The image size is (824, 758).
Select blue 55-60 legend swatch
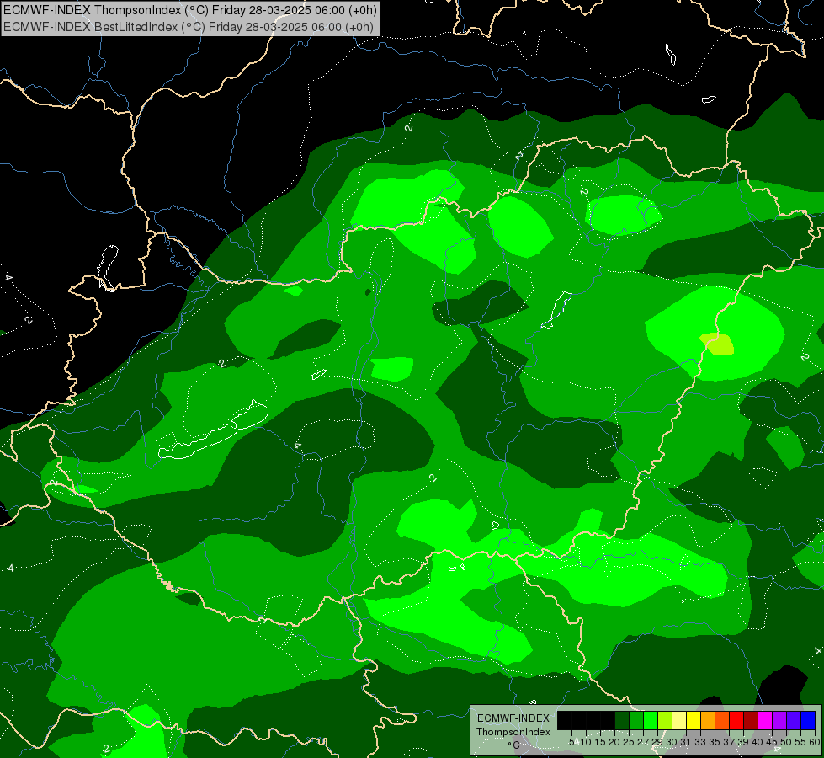click(x=808, y=720)
